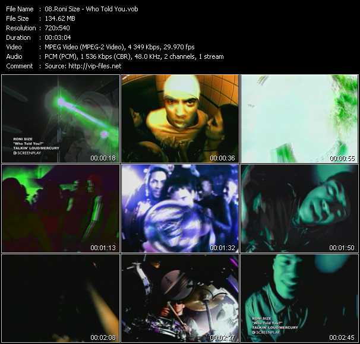Open the thumbnail timestamped 00:00:36
The height and width of the screenshot is (344, 360).
tap(180, 119)
